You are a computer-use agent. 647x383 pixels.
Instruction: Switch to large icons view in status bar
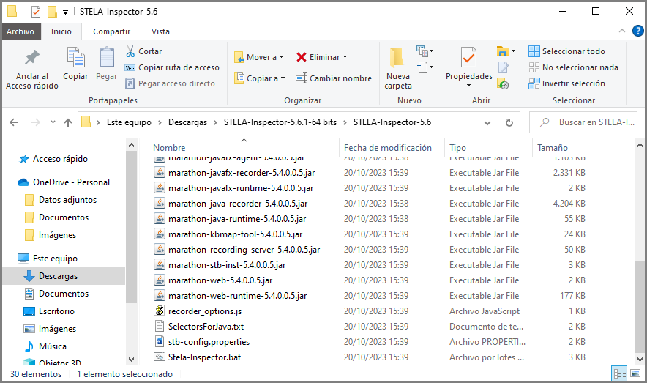click(x=635, y=374)
